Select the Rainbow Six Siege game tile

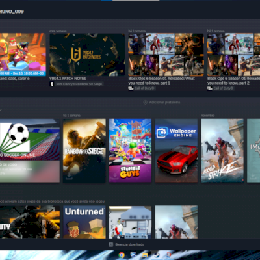click(84, 151)
